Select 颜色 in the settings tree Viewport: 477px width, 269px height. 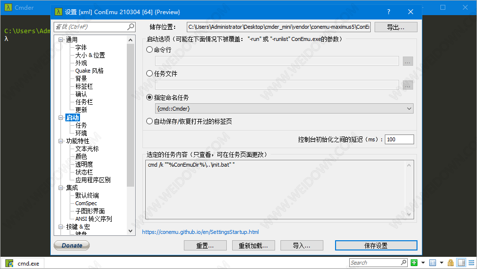coord(81,156)
